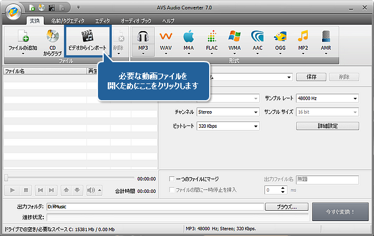374x236 pixels.
Task: Increase pause ms stepper value
Action: tap(283, 188)
